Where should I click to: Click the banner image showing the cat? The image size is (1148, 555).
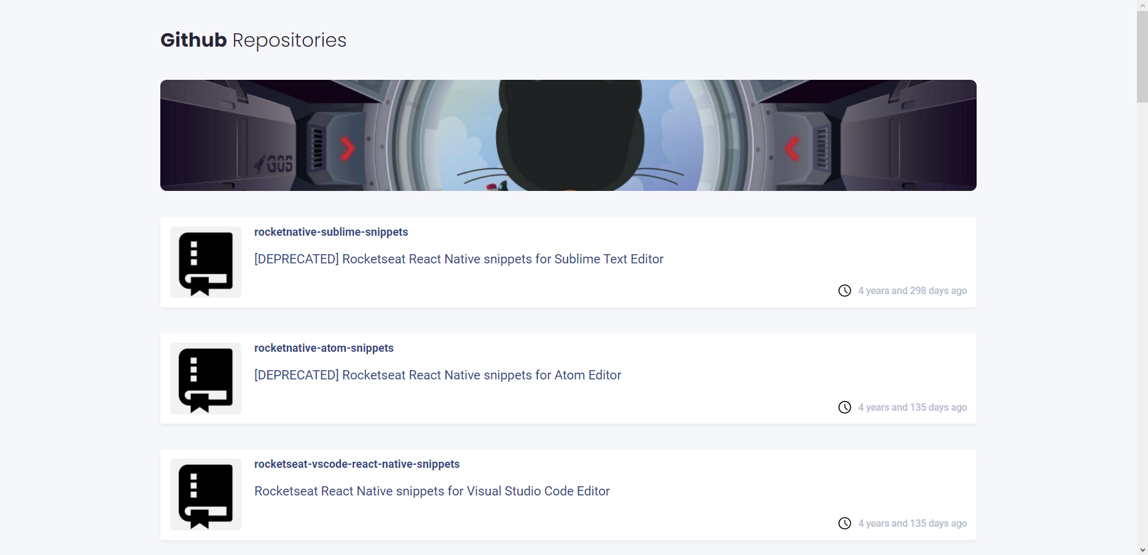coord(568,135)
